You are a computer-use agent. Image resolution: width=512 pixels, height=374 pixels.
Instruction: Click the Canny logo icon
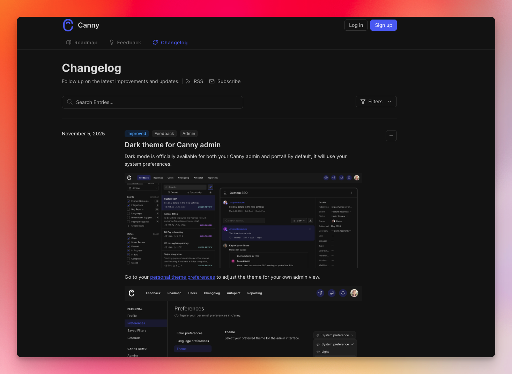pyautogui.click(x=68, y=25)
